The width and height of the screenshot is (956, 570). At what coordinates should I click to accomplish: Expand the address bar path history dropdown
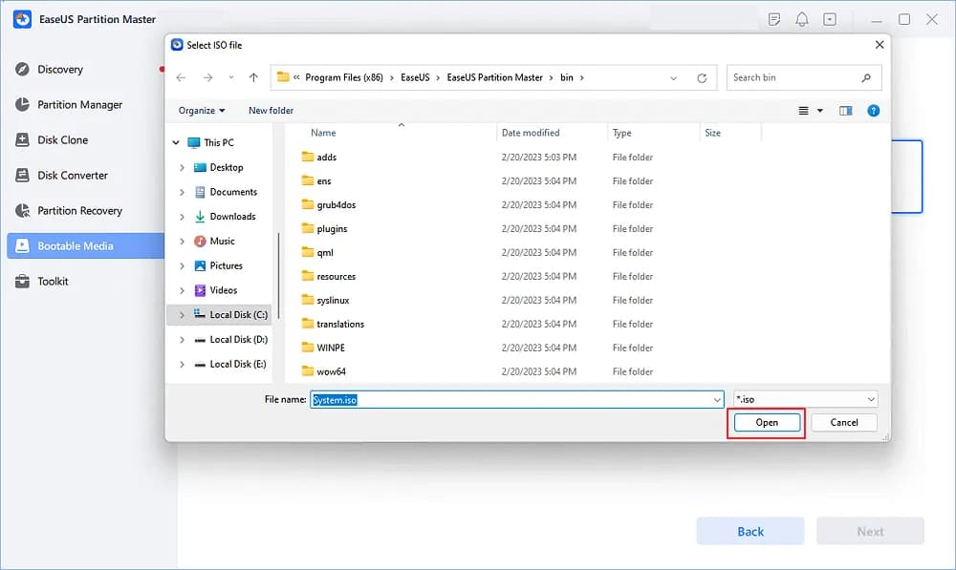coord(674,78)
